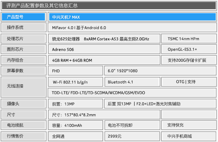This screenshot has width=218, height=142.
Task: Click the 电池不可拆卸 cell
Action: (132, 125)
